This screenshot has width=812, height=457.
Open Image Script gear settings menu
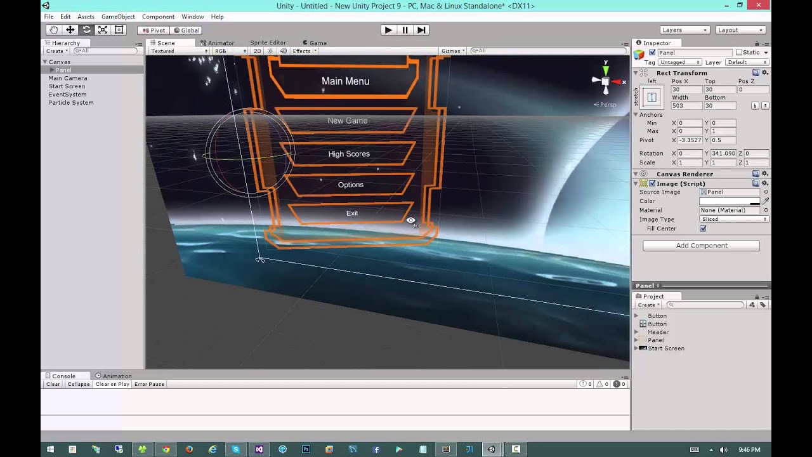pyautogui.click(x=765, y=183)
